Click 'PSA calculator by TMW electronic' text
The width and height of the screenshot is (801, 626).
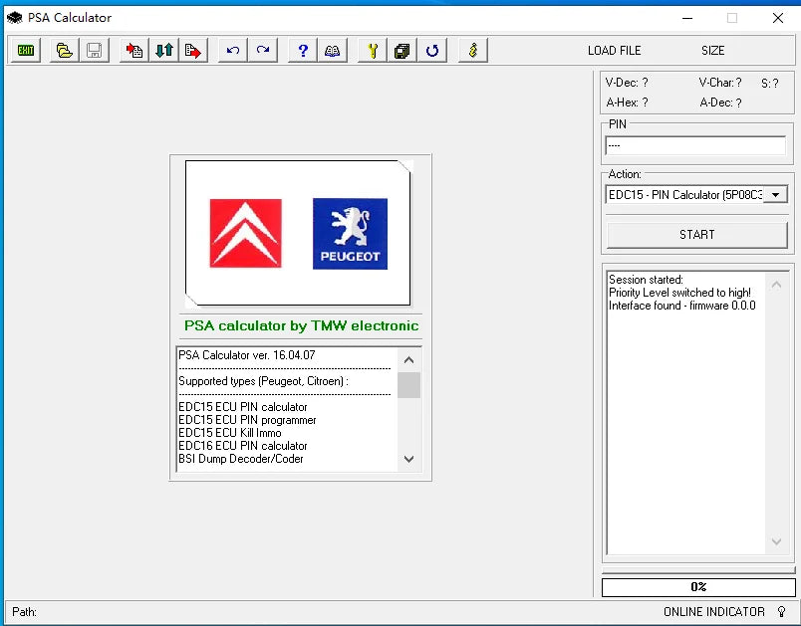click(x=301, y=325)
